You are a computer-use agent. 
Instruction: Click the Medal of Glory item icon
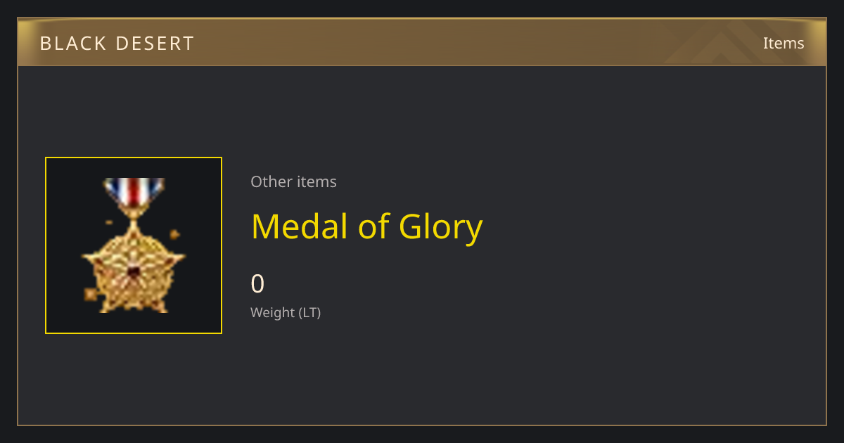pos(134,245)
